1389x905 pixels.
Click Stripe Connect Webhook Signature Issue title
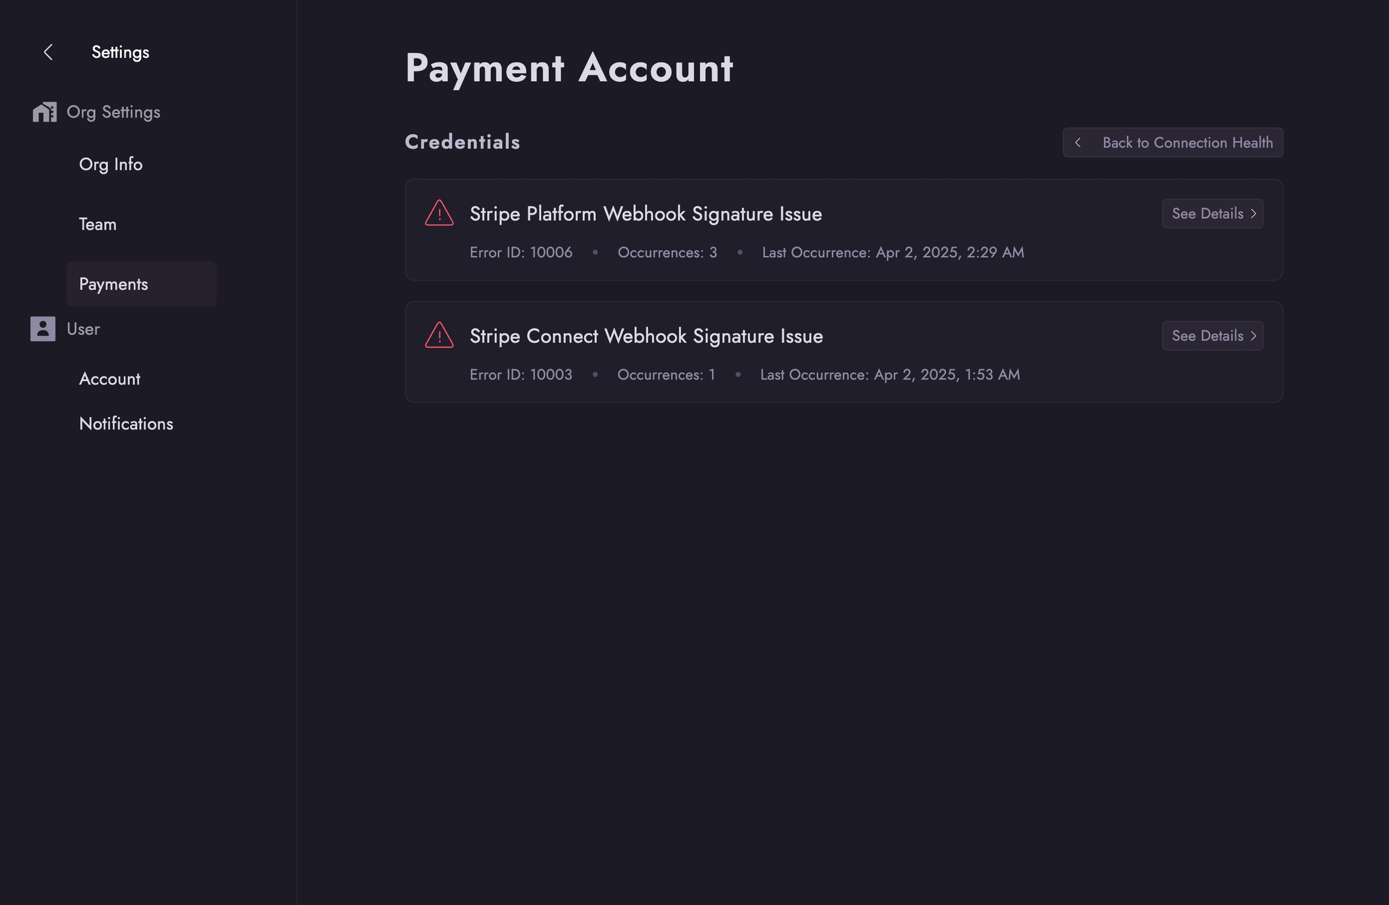(646, 336)
